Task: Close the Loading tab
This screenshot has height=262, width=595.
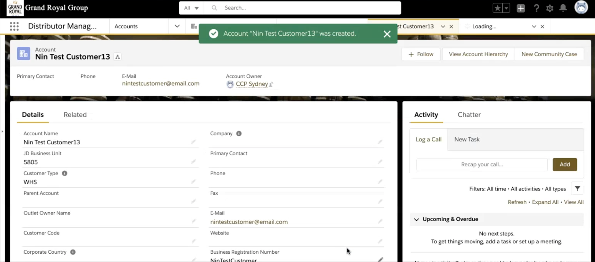Action: coord(542,26)
